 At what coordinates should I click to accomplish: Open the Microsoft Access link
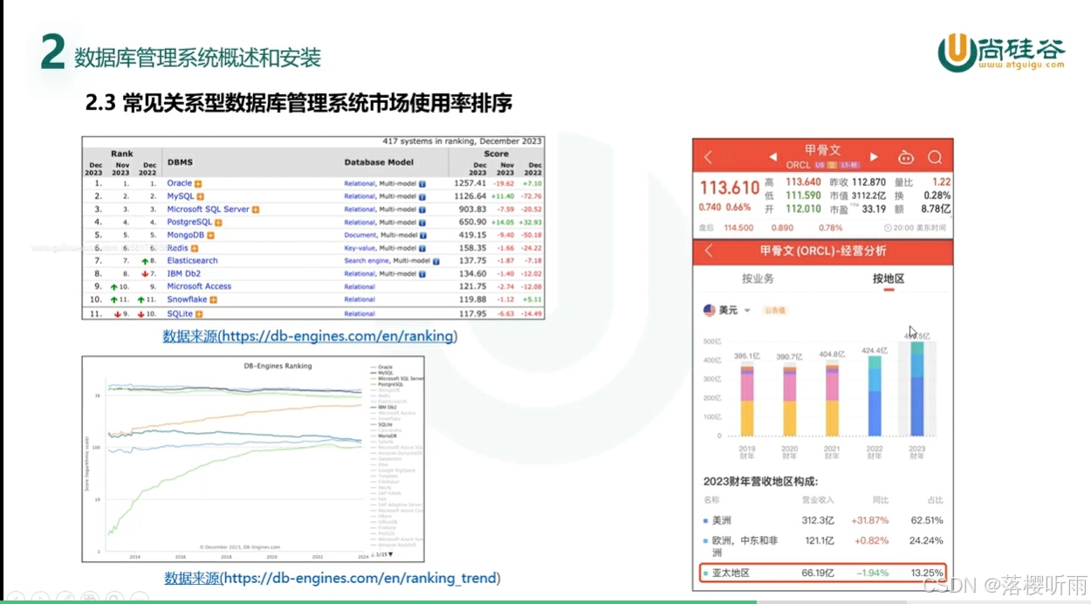[x=199, y=286]
